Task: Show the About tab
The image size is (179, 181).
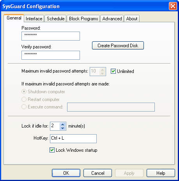Action: (132, 19)
